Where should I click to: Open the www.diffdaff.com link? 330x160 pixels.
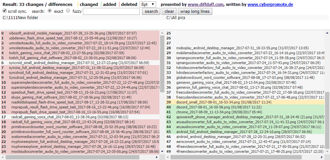point(206,4)
